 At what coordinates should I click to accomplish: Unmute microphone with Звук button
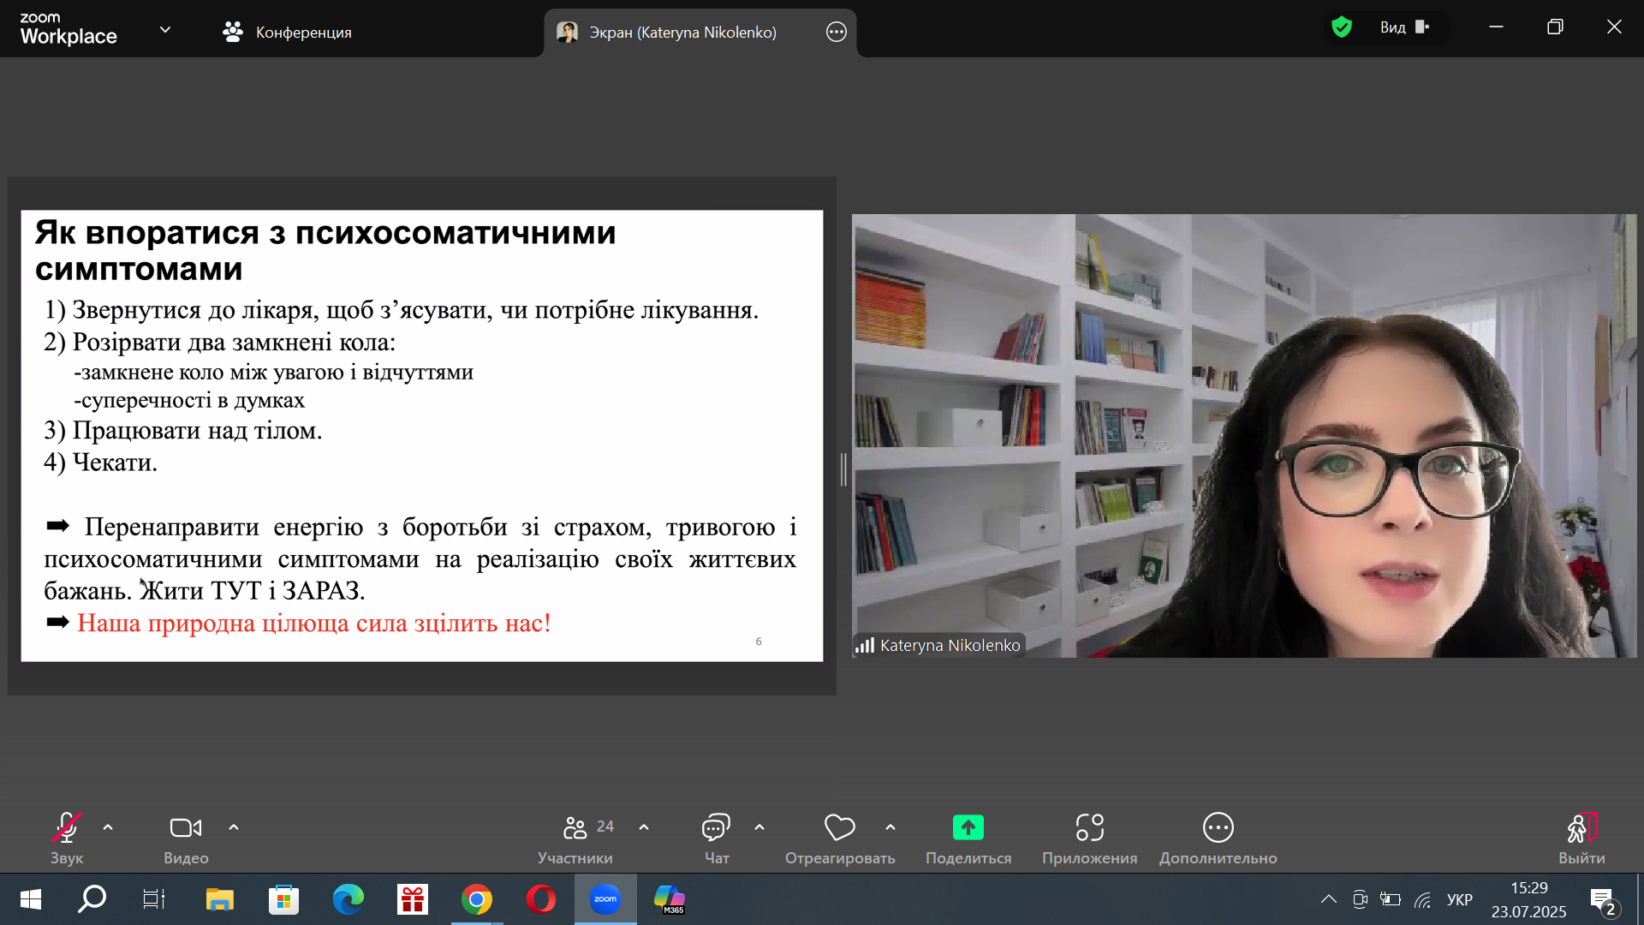pos(67,838)
